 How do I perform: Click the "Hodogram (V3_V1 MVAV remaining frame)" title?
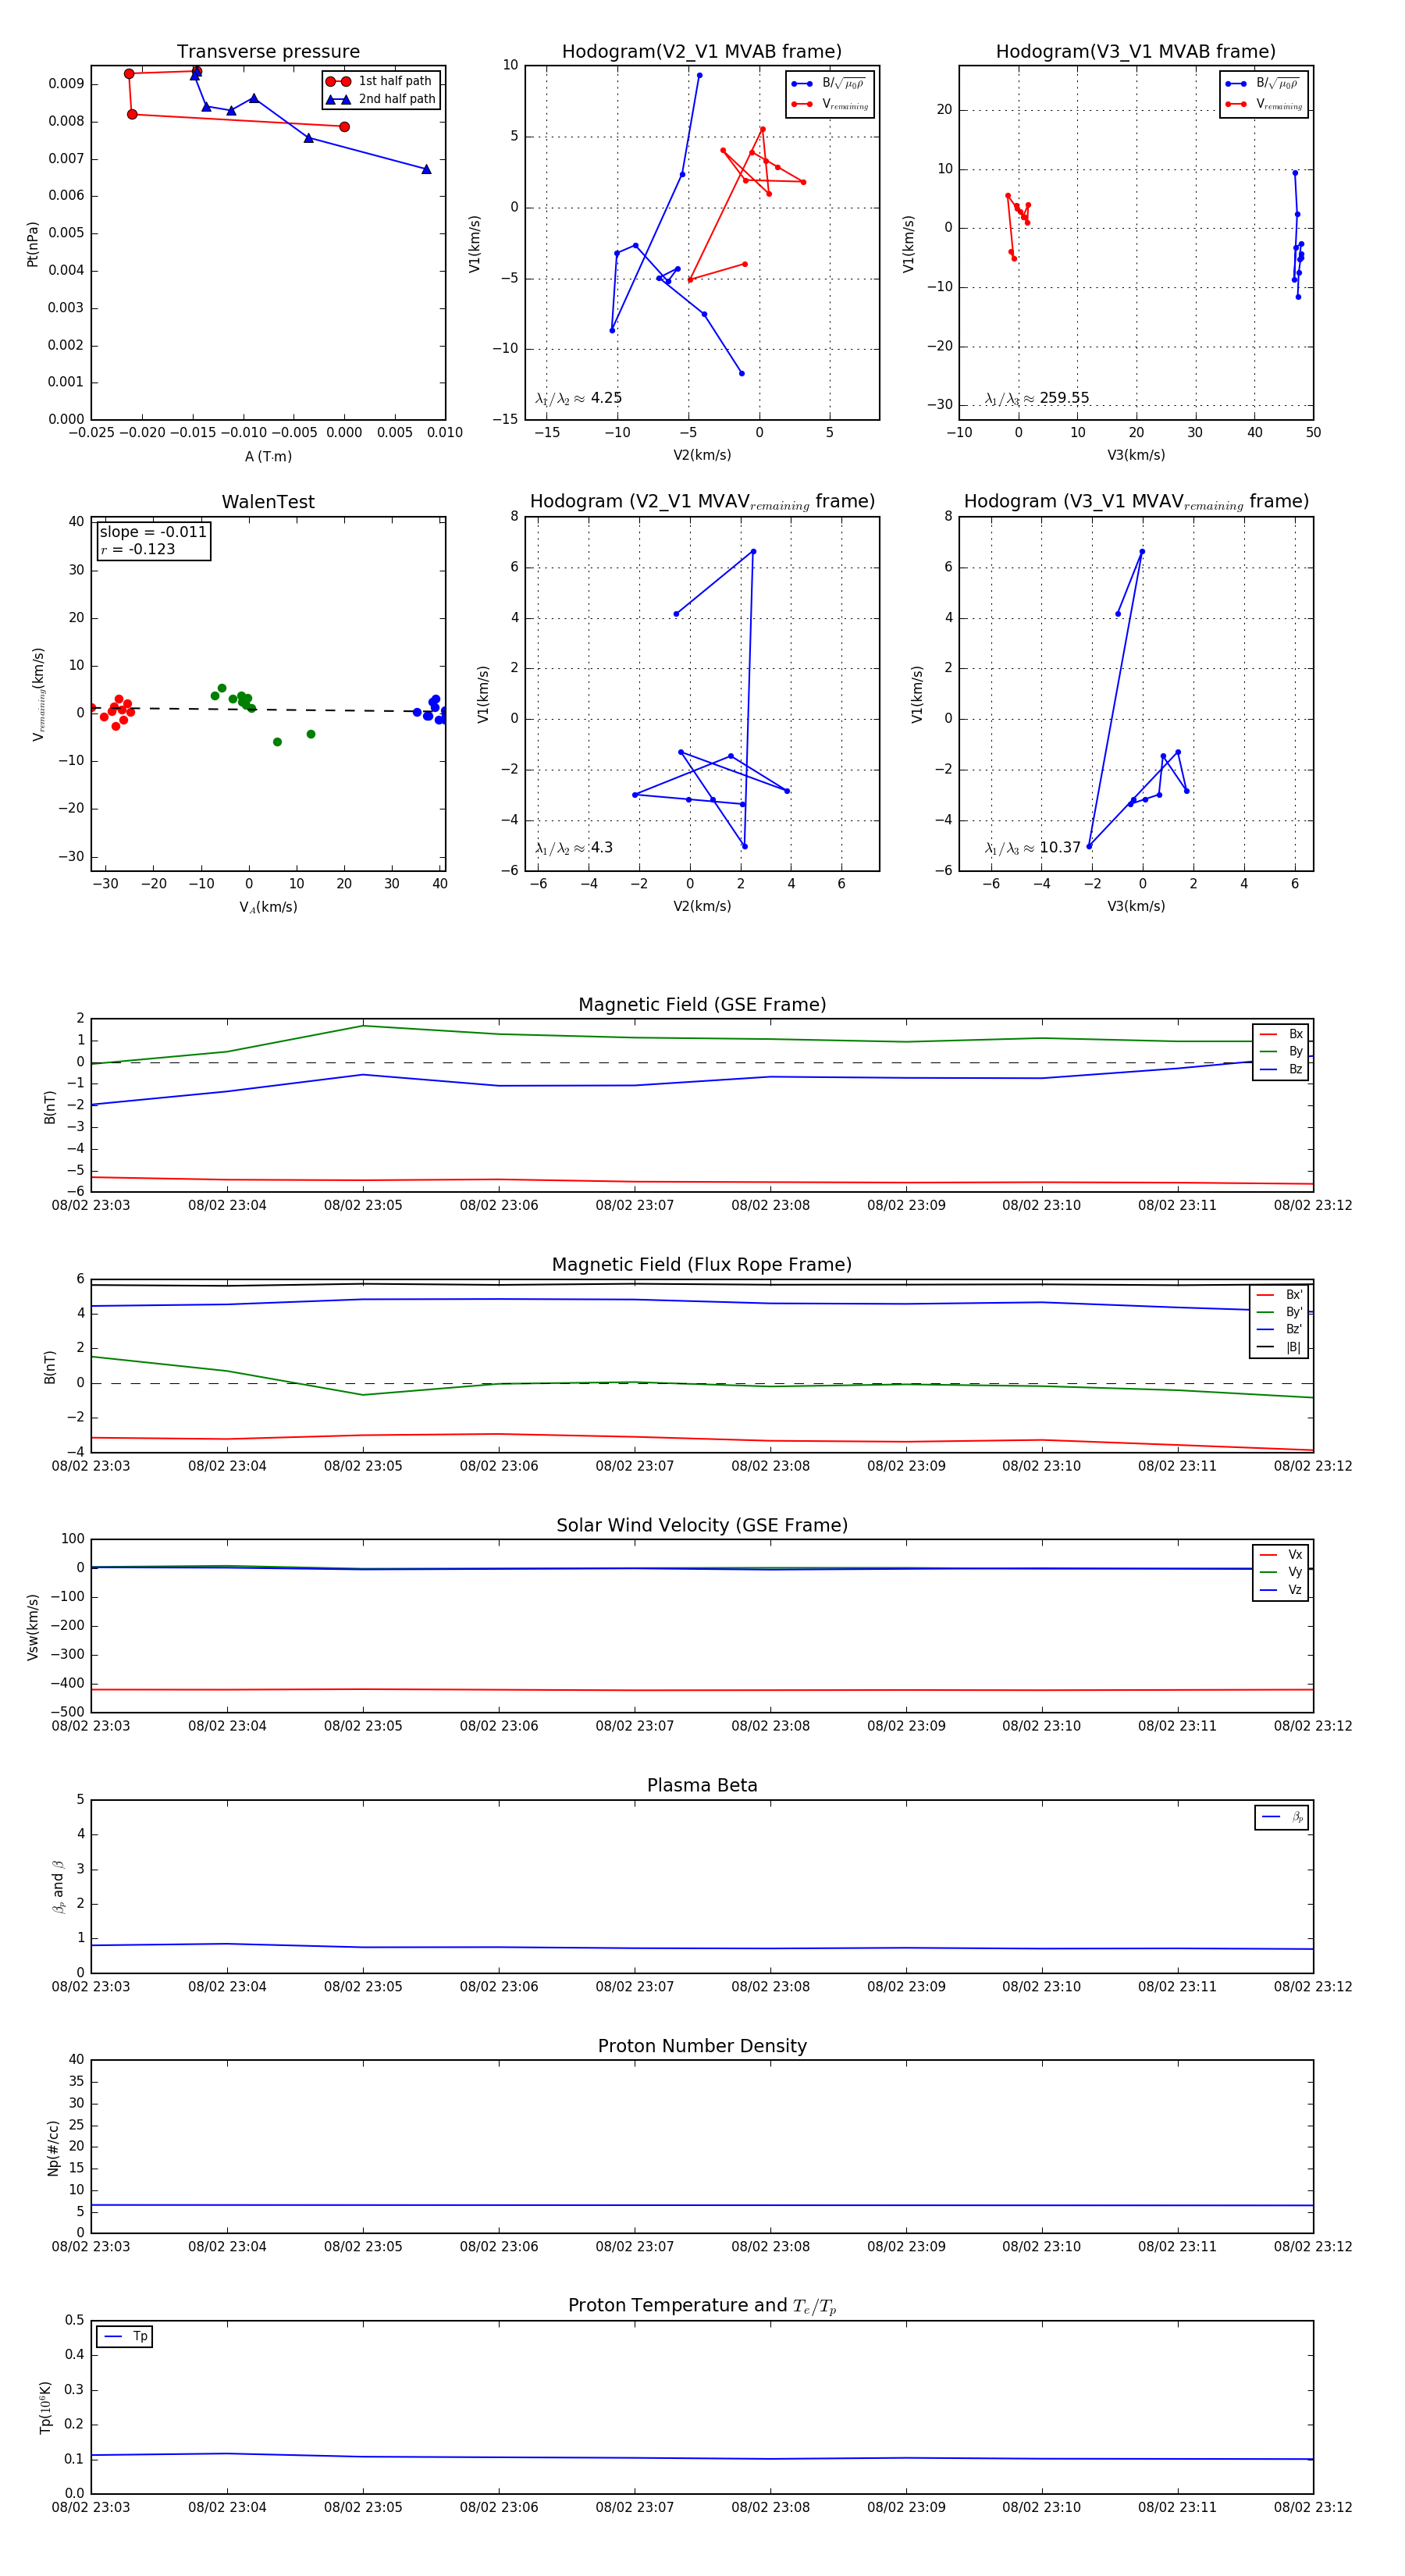pos(1136,502)
